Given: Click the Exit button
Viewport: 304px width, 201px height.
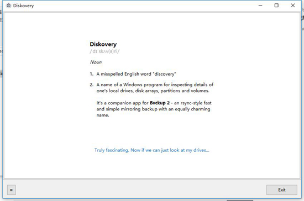Looking at the screenshot, I should 281,190.
